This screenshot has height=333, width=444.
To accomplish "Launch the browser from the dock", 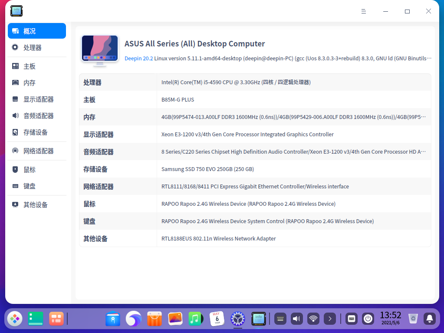I will [134, 319].
